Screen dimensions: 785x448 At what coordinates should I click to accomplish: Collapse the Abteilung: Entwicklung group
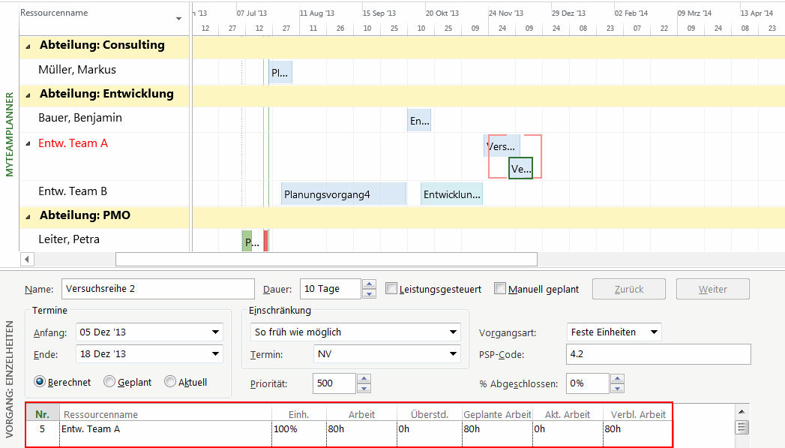28,95
